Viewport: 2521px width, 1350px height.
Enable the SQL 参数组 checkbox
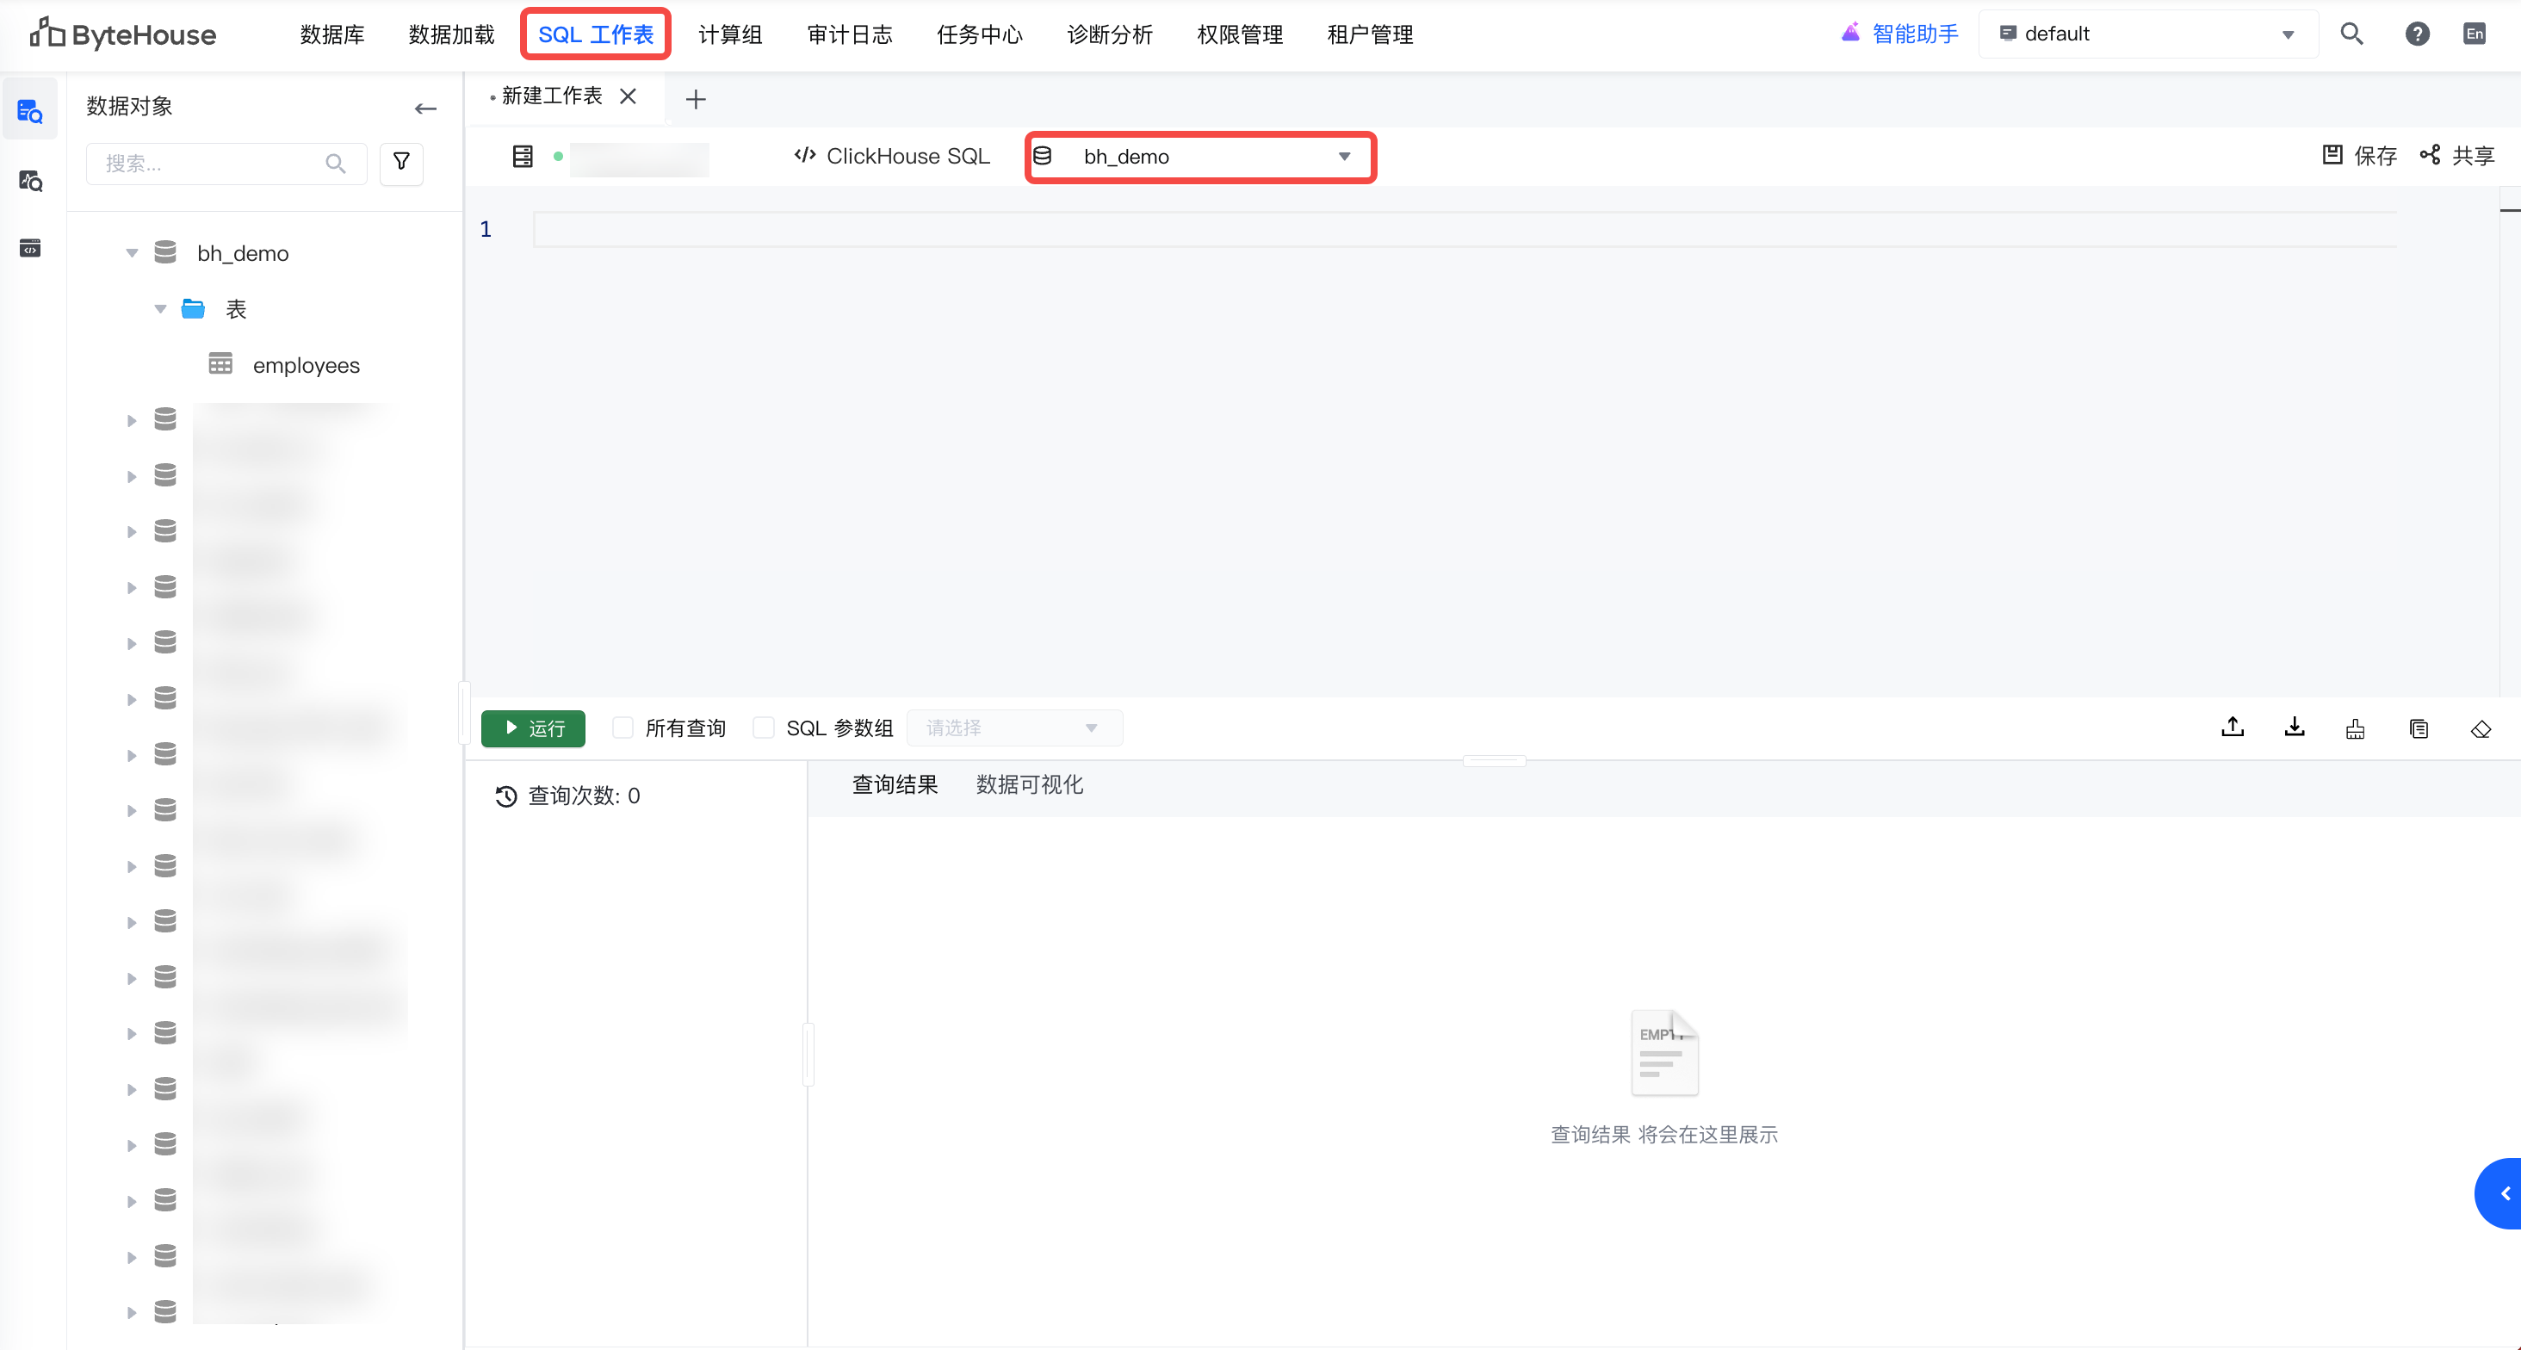[x=764, y=728]
